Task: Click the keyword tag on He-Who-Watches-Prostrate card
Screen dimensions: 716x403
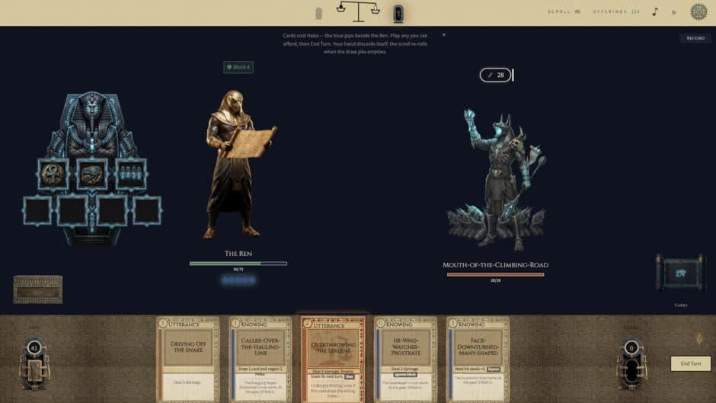Action: [x=405, y=375]
